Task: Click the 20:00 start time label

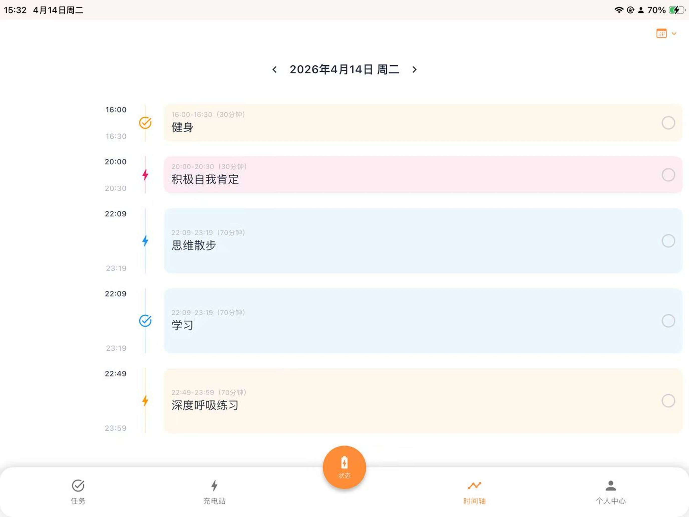Action: 116,162
